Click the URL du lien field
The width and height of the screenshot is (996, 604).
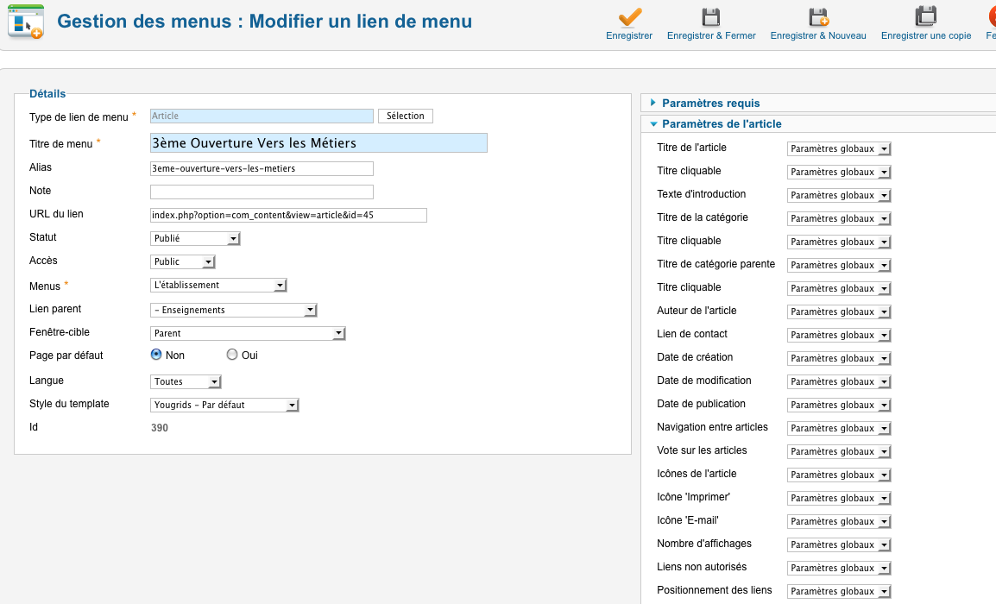click(288, 215)
